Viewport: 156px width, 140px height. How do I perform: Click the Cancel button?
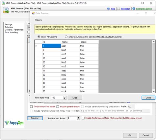pos(146,135)
